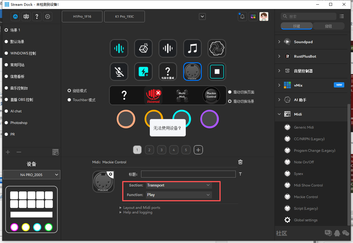Open the notification bell icon
The width and height of the screenshot is (353, 243).
[242, 17]
